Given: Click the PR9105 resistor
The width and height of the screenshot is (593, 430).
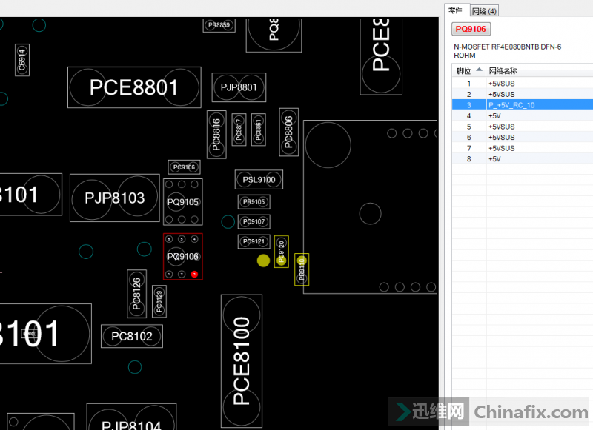Looking at the screenshot, I should [x=254, y=202].
